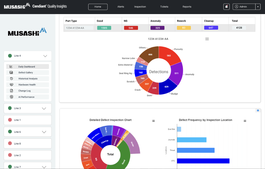Select the Crack 227 donut segment
Image resolution: width=265 pixels, height=169 pixels.
146,84
